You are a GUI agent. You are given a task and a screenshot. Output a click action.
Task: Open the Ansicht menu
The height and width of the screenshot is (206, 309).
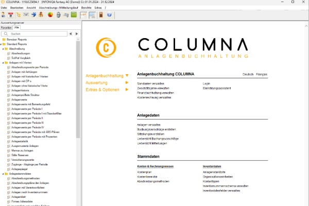click(31, 8)
